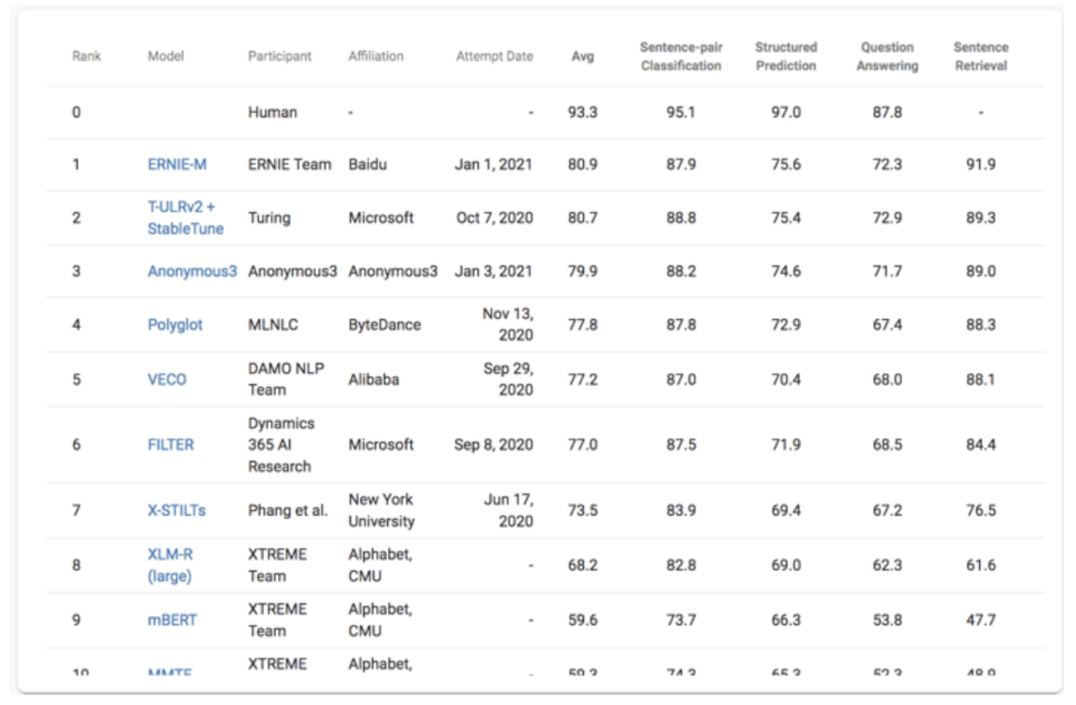Click the Rank column header
The height and width of the screenshot is (705, 1076).
[86, 56]
